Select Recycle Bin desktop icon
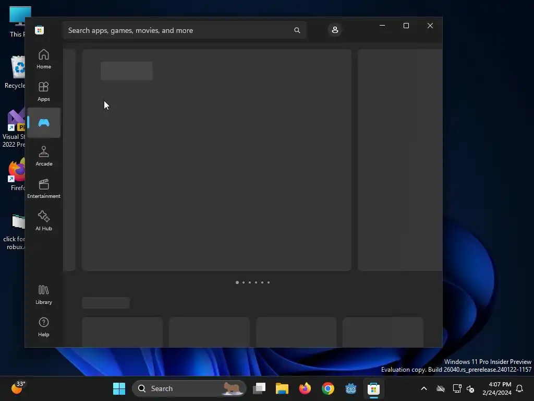534x401 pixels. point(15,72)
